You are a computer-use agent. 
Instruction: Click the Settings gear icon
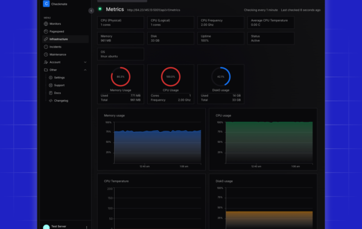51,78
